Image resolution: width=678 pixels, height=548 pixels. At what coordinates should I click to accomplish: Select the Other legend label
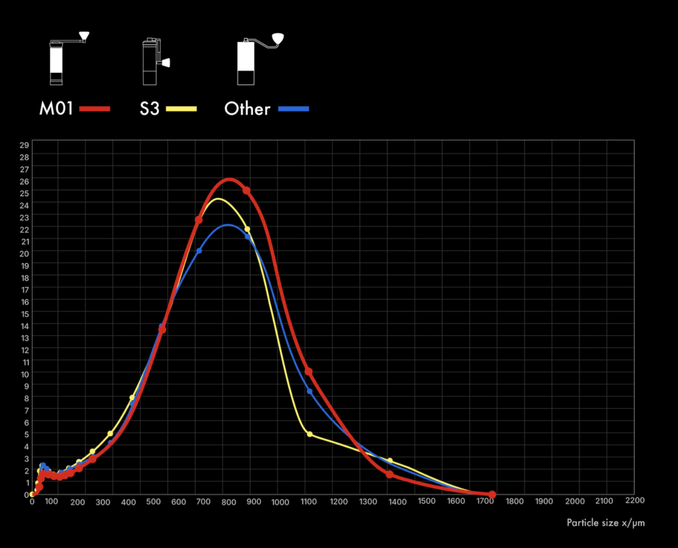[247, 109]
